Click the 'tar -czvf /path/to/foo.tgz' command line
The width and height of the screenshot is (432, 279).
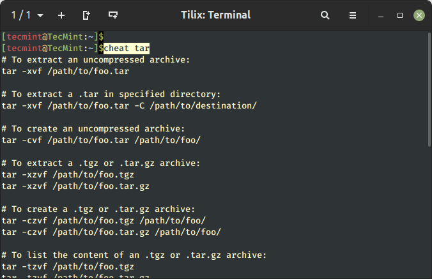tap(104, 220)
